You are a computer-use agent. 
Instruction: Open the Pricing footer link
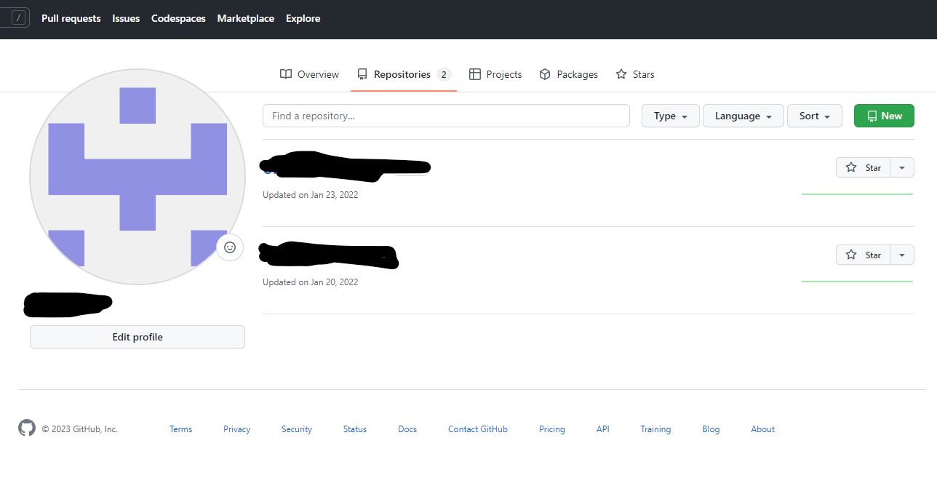click(x=552, y=429)
